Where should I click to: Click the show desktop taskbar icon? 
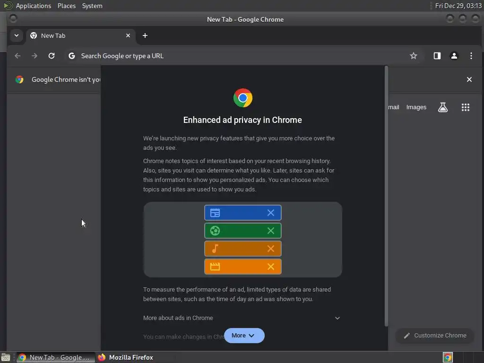[6, 357]
